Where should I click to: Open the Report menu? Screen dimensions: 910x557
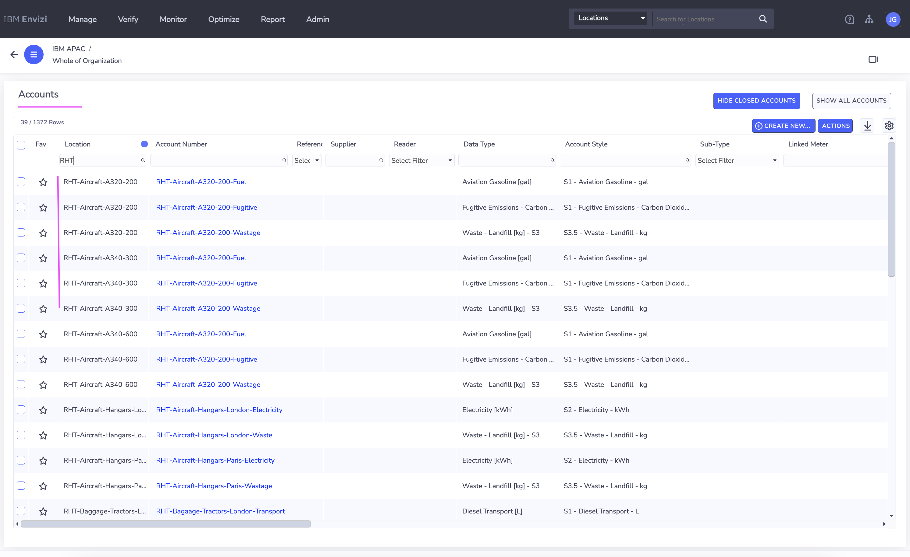tap(272, 19)
